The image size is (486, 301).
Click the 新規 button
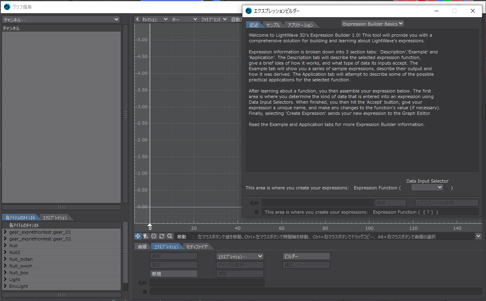pyautogui.click(x=173, y=274)
